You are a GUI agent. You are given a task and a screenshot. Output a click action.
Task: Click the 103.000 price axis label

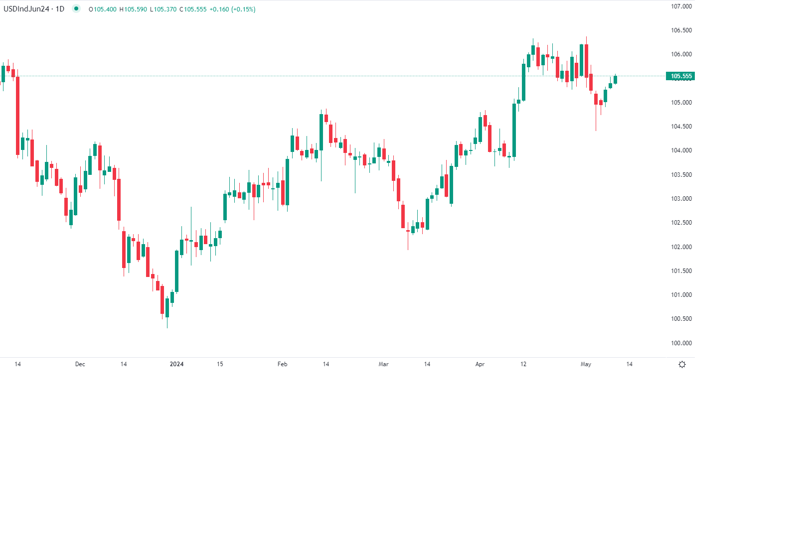pyautogui.click(x=681, y=199)
